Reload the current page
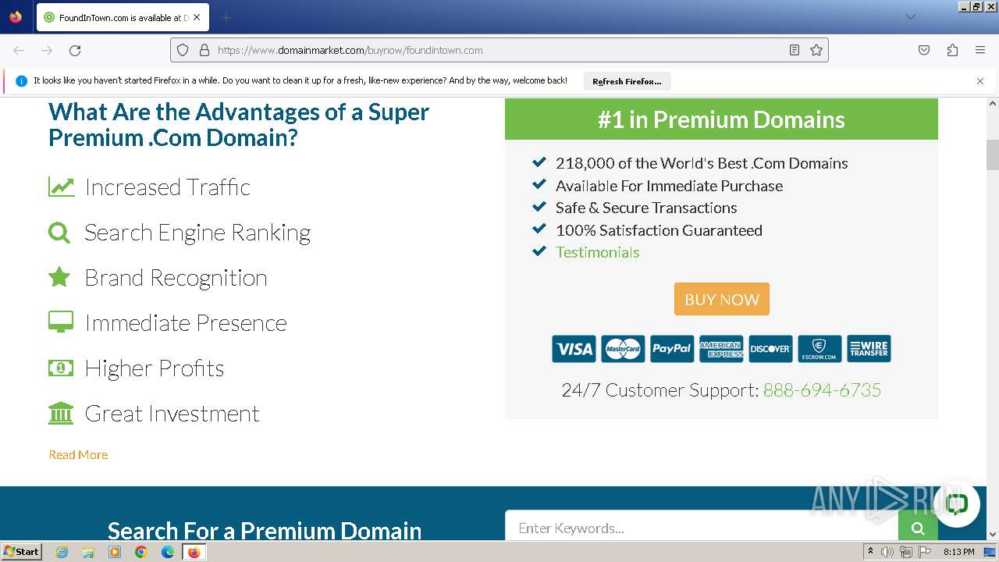Image resolution: width=999 pixels, height=562 pixels. [x=75, y=50]
